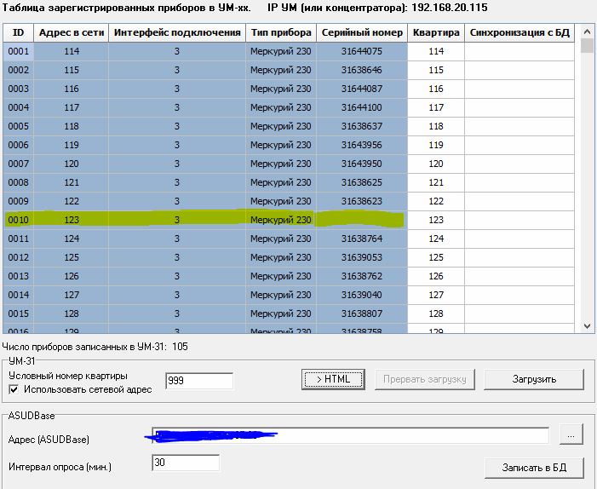The image size is (597, 489).
Task: Focus the 'Интервал опроса (мин.)' field
Action: click(186, 463)
